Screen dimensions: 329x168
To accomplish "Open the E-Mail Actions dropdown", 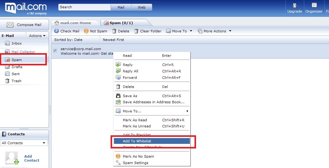I will coord(37,36).
